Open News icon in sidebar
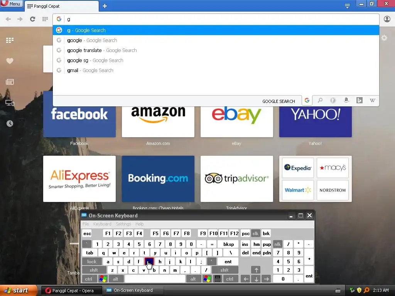This screenshot has height=296, width=395. (10, 82)
